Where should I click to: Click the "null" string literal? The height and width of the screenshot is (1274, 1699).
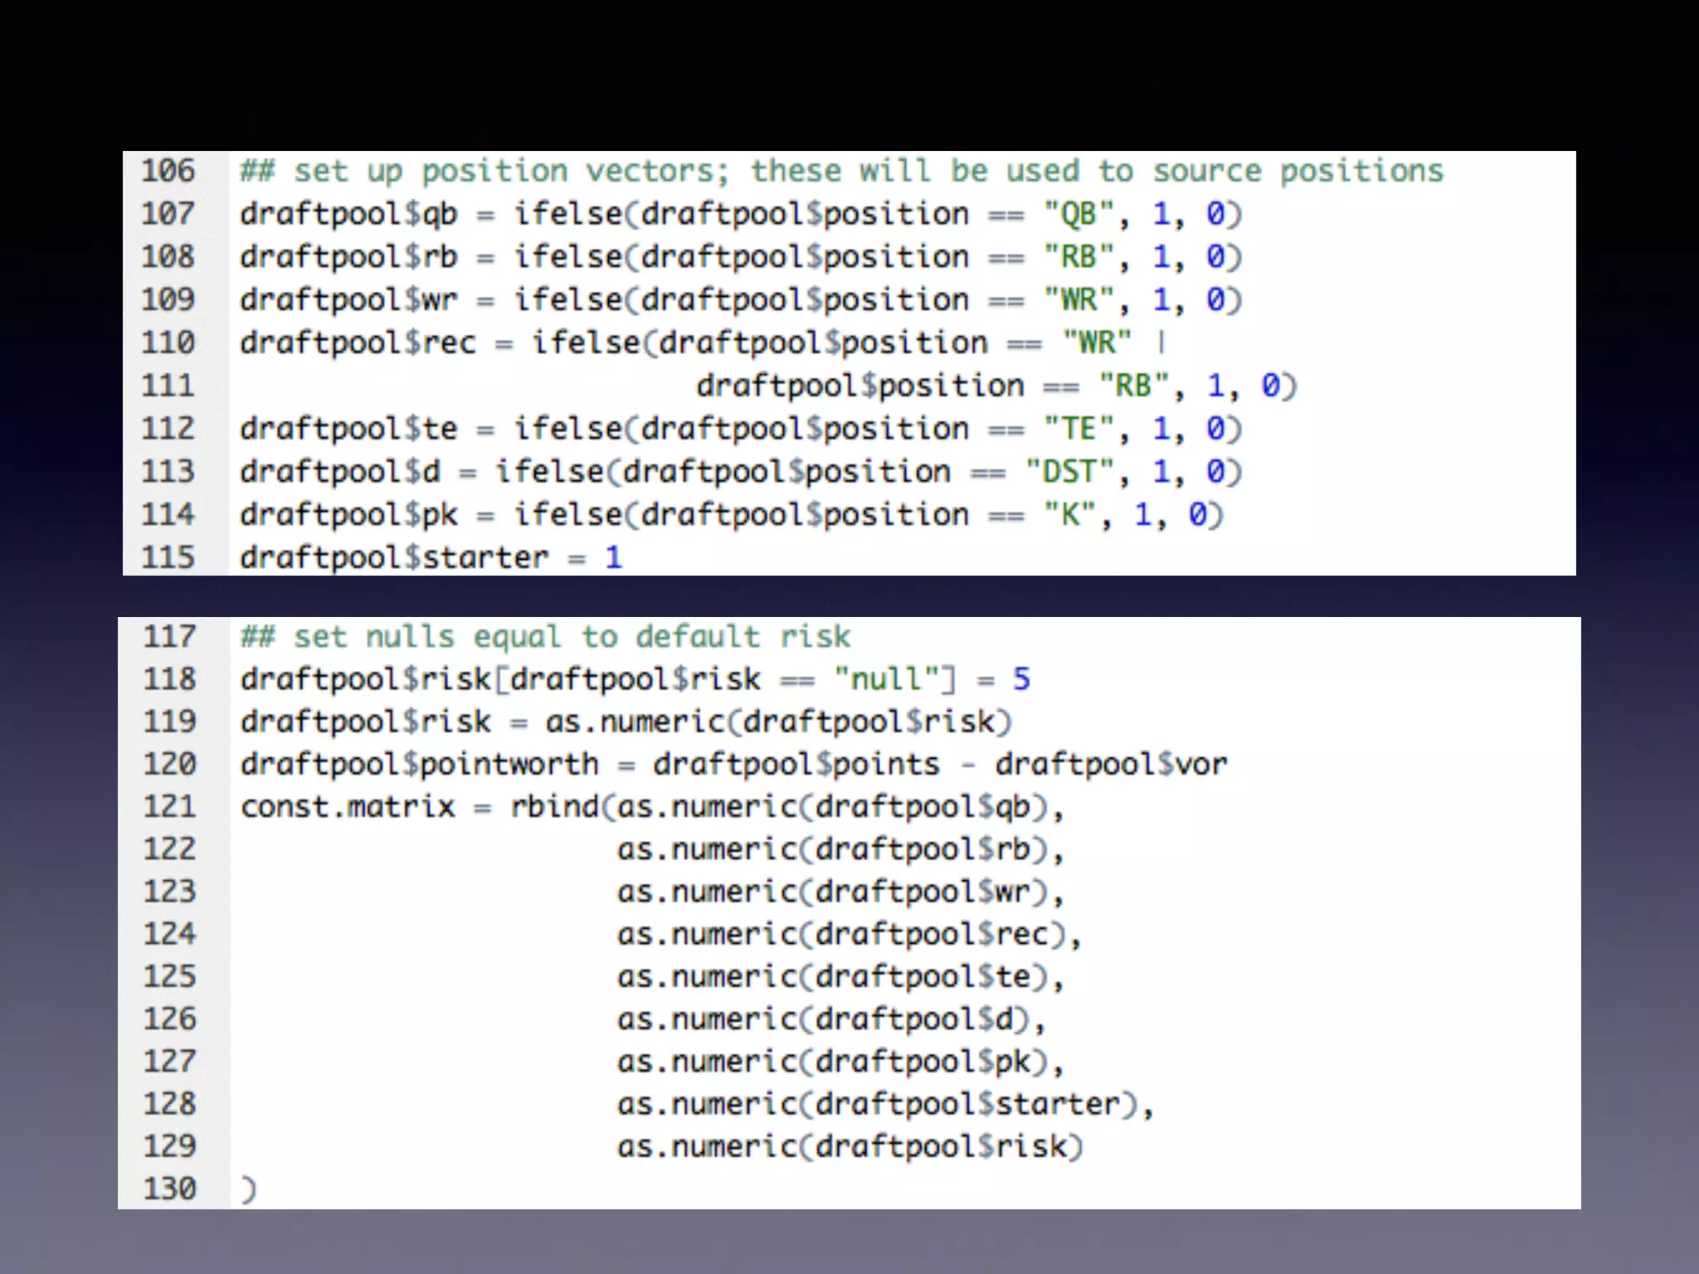point(886,679)
